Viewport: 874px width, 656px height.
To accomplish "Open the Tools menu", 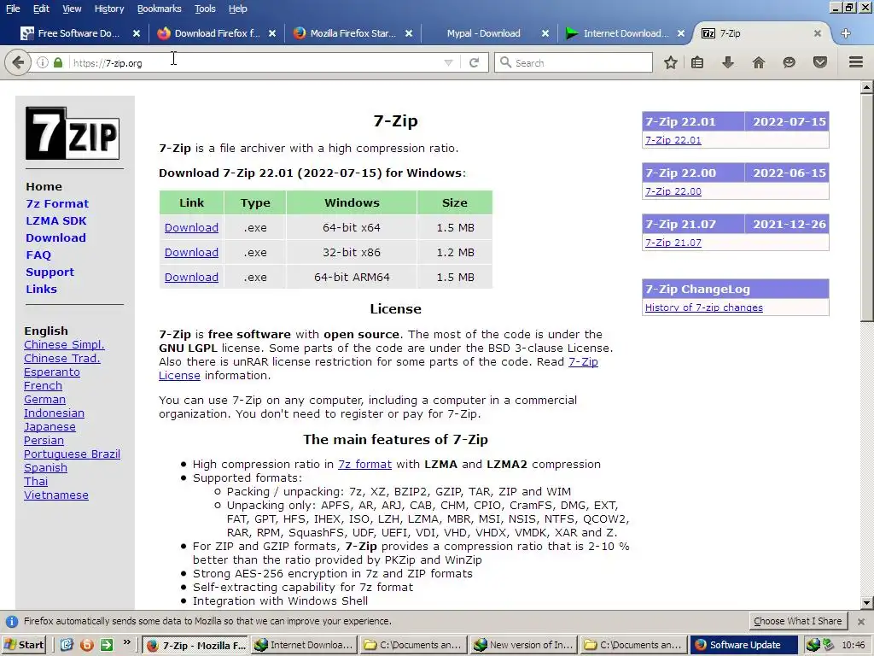I will tap(205, 9).
